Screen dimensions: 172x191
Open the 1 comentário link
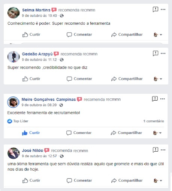pyautogui.click(x=154, y=121)
